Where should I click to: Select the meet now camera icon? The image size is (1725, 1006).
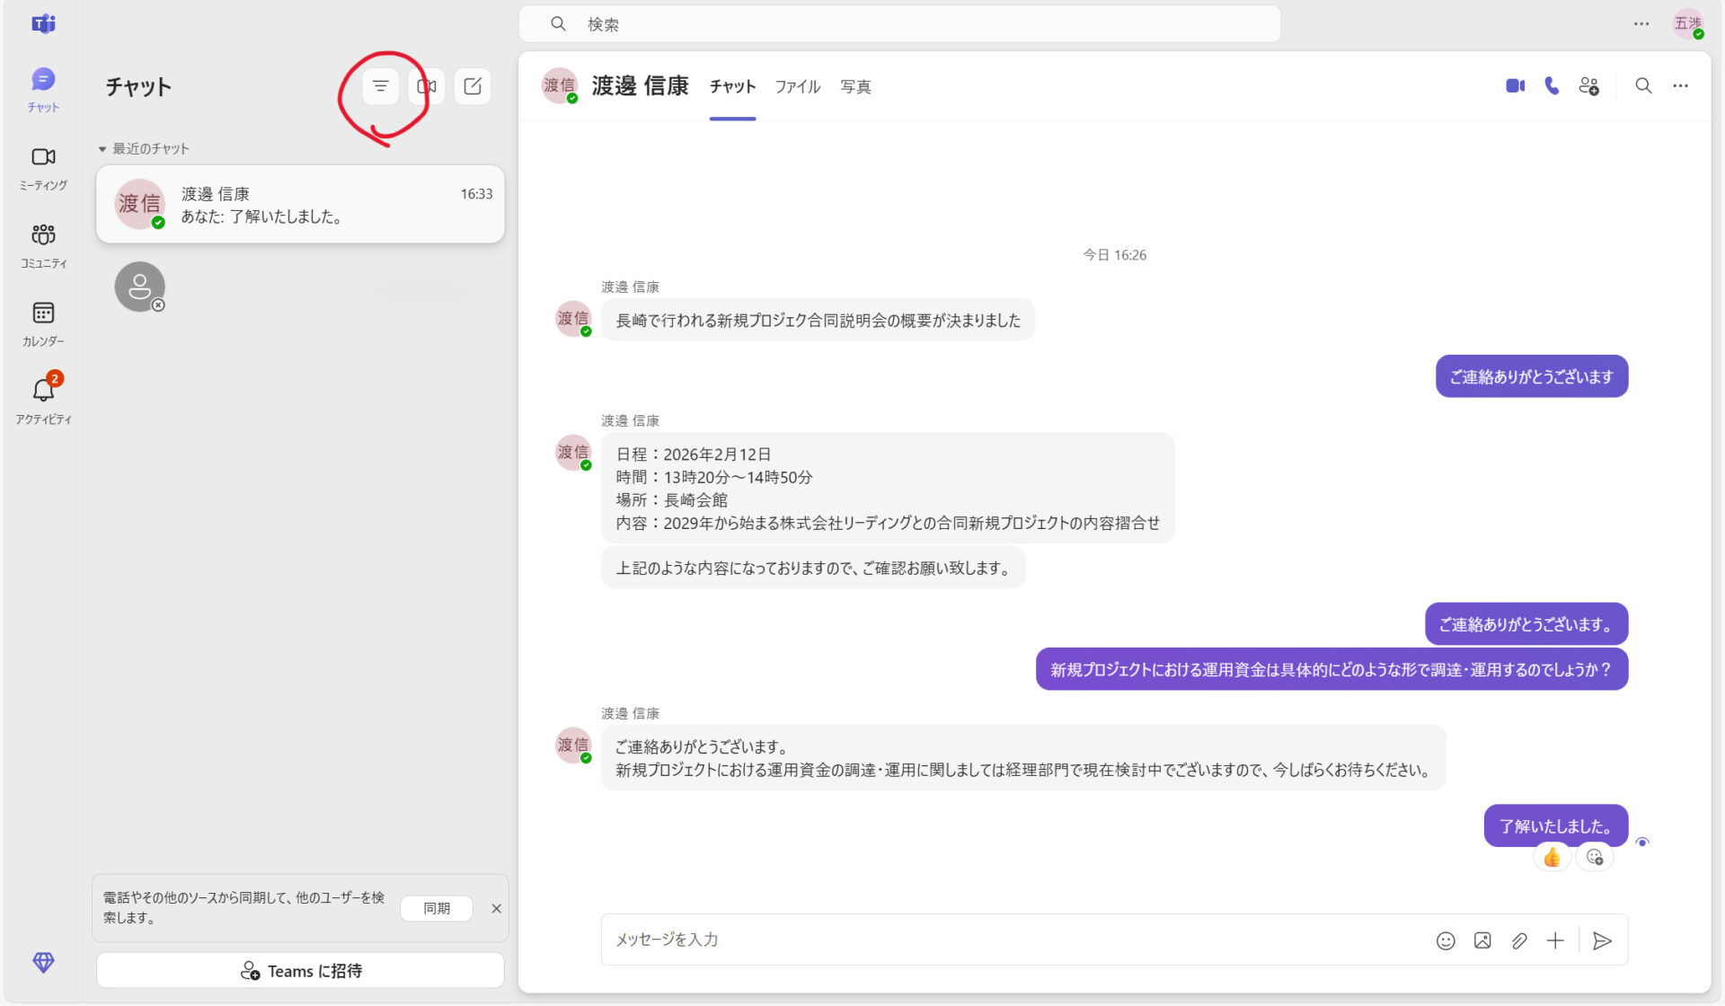pos(426,86)
